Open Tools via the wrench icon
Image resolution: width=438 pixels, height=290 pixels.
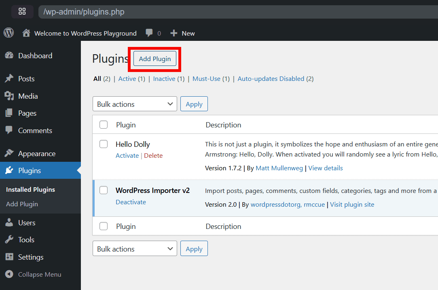(9, 240)
